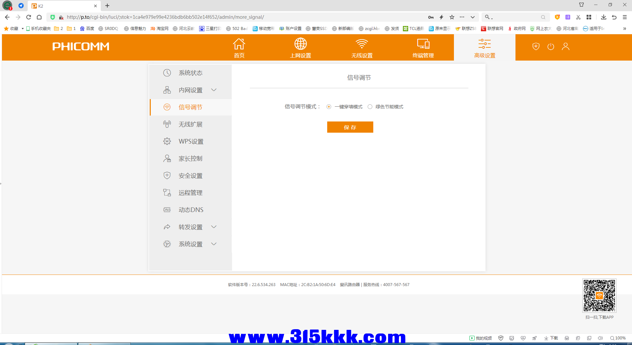
Task: Expand the 内网设置 submenu arrow
Action: tap(214, 90)
